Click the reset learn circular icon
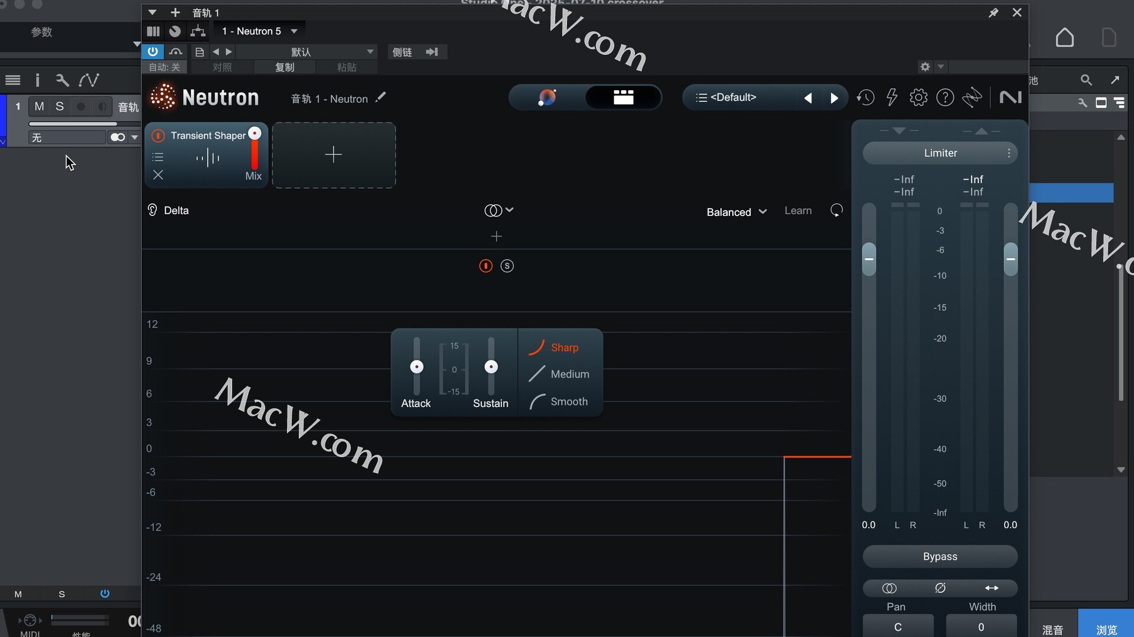The width and height of the screenshot is (1134, 637). 836,211
